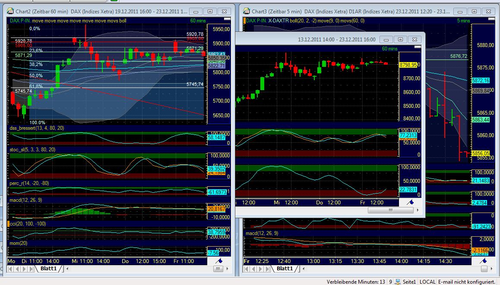Click the orange -2,1166 macd value in Chart3
The image size is (500, 285).
click(x=480, y=250)
